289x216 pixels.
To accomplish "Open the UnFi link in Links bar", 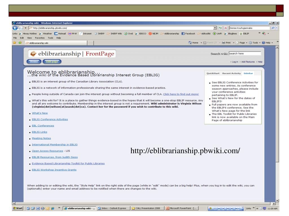I will coord(217,34).
